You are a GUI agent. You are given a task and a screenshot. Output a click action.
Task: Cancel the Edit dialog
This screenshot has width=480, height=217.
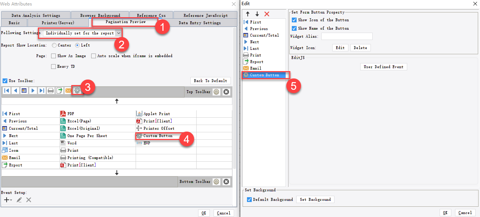(465, 213)
